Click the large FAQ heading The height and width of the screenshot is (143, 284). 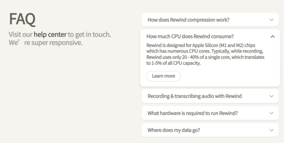(x=22, y=19)
